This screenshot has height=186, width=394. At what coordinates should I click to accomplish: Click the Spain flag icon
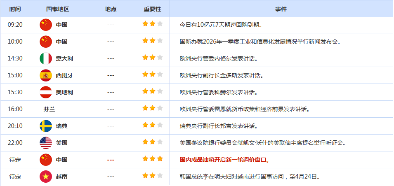pos(46,75)
